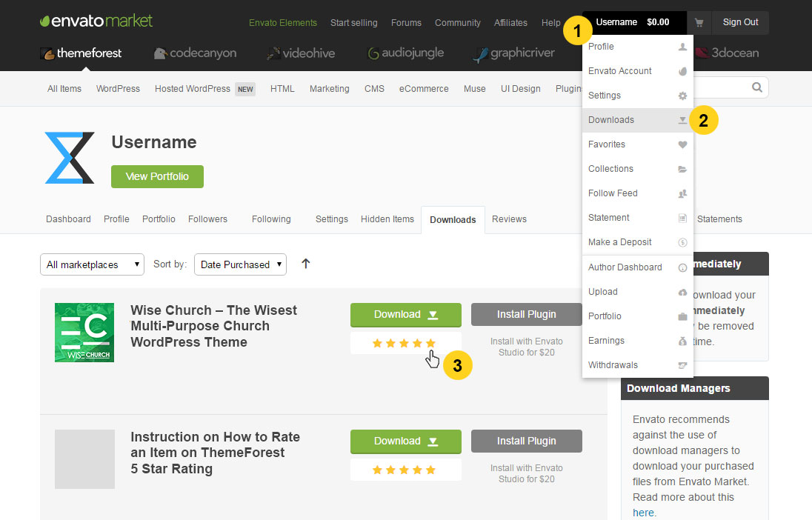The image size is (812, 520).
Task: Click the Earnings money bag icon
Action: (x=682, y=341)
